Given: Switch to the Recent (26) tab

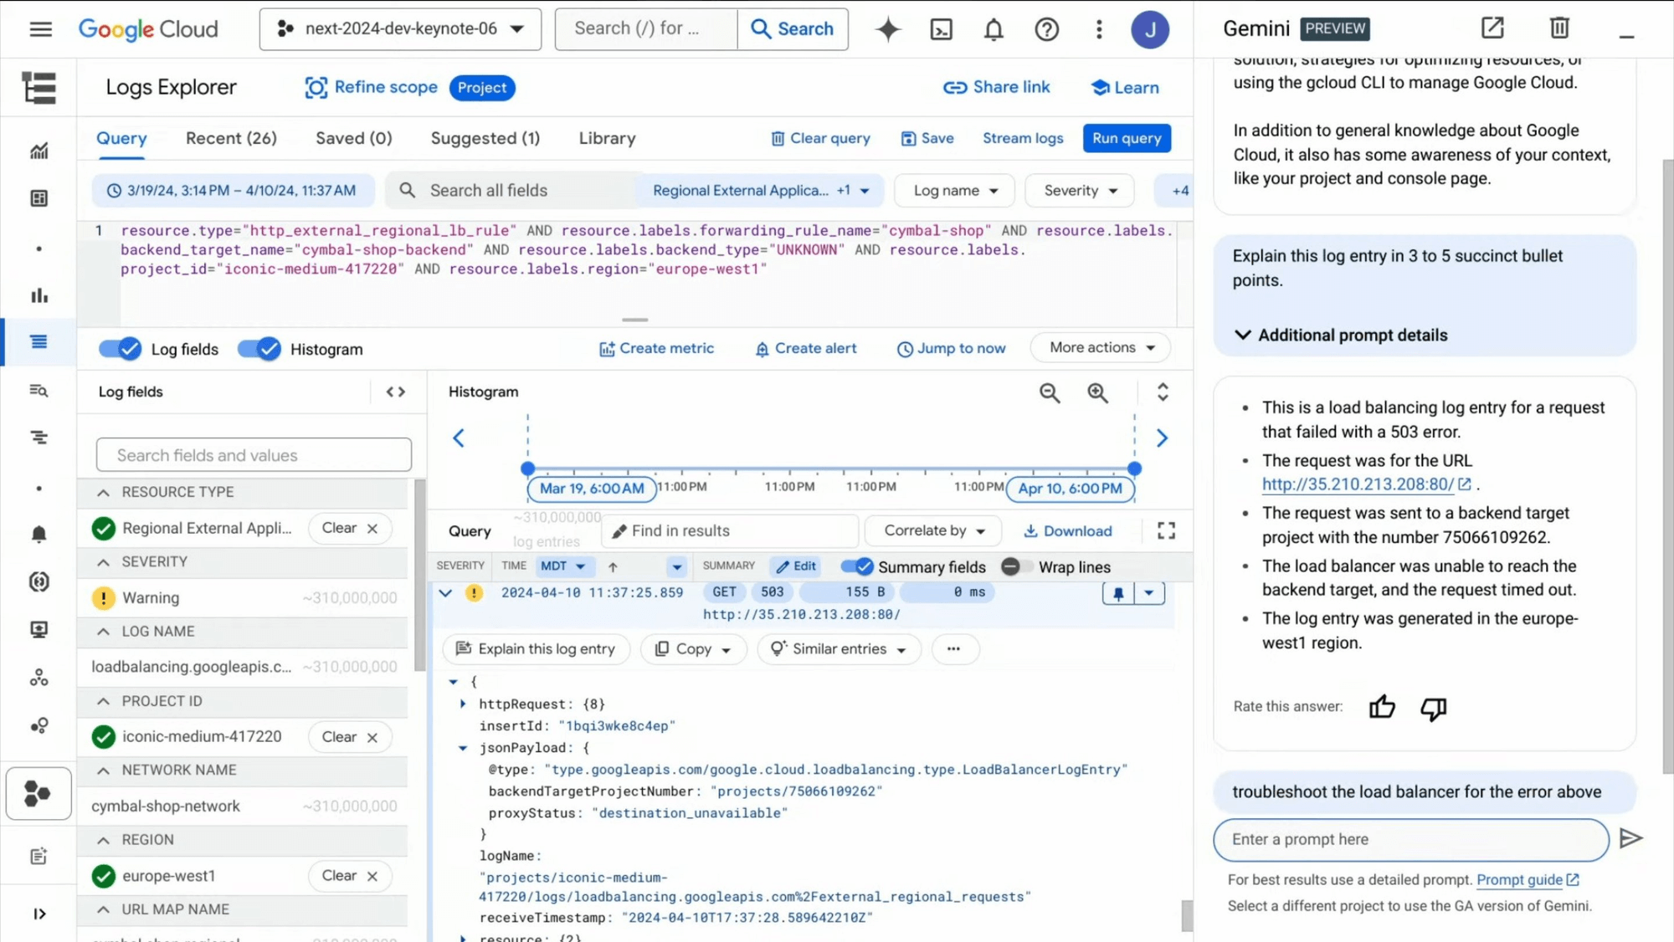Looking at the screenshot, I should (231, 138).
